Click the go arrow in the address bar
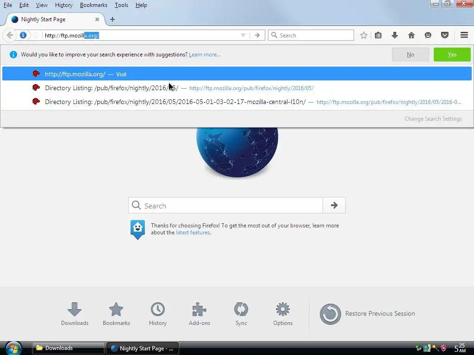 (x=257, y=35)
